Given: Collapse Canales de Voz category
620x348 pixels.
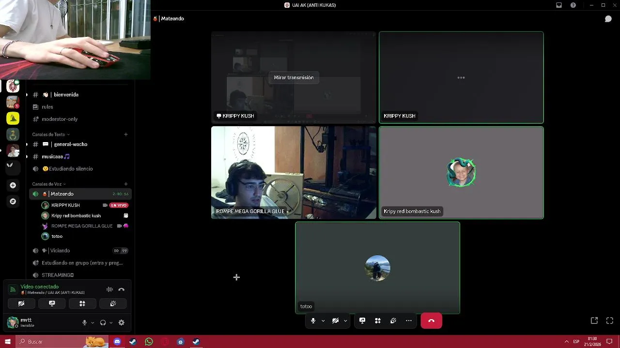Looking at the screenshot, I should 48,184.
